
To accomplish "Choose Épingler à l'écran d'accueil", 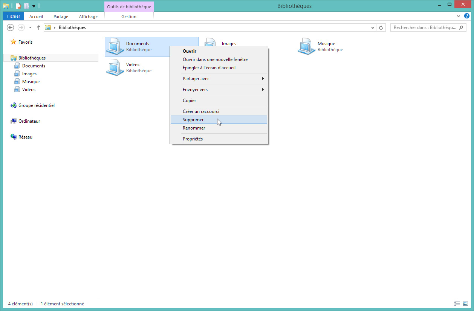I will point(219,68).
